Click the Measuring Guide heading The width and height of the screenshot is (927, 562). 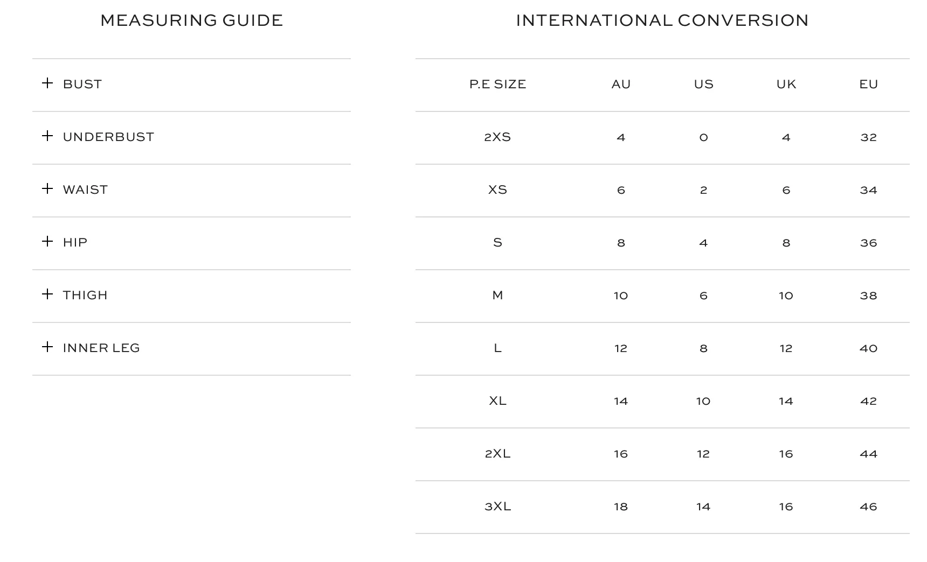point(191,20)
